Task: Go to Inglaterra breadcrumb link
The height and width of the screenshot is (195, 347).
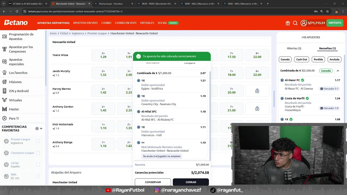Action: 78,33
